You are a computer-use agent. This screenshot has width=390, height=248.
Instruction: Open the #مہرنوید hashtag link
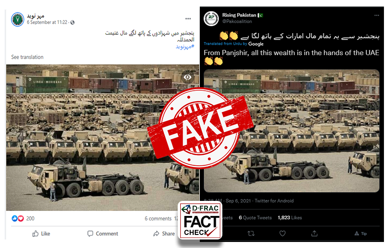coord(185,47)
